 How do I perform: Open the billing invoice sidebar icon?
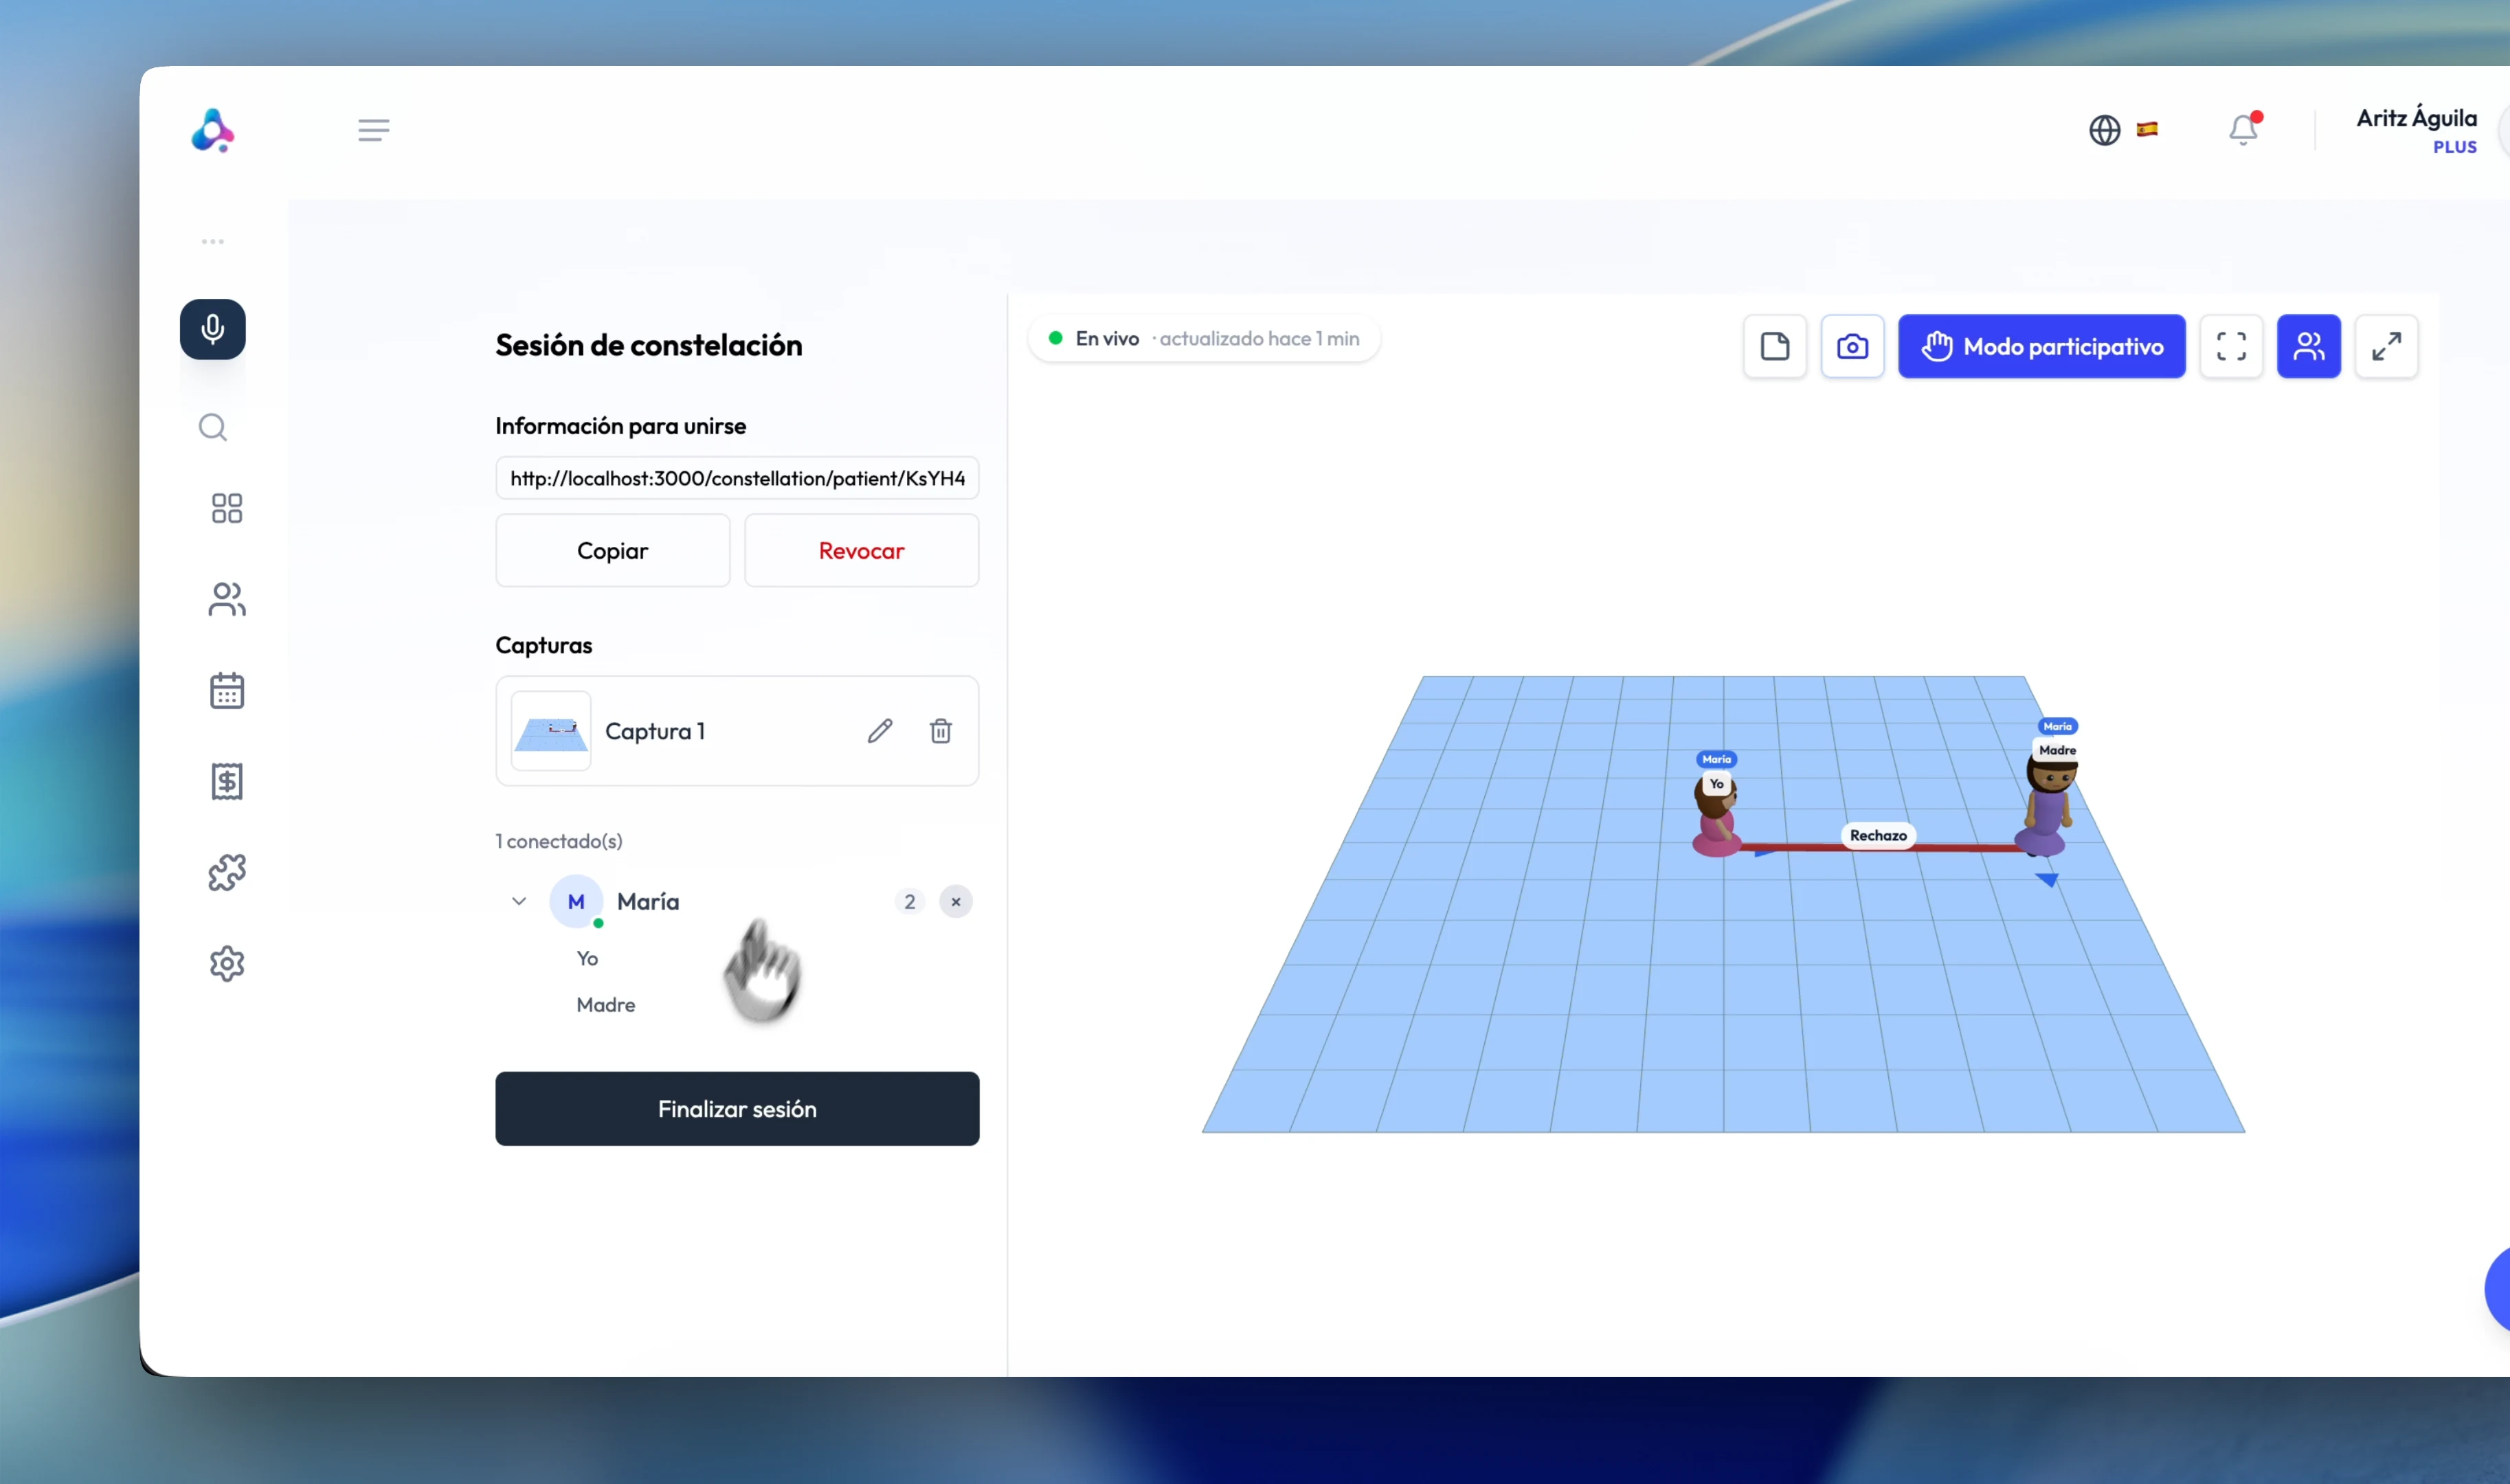227,781
